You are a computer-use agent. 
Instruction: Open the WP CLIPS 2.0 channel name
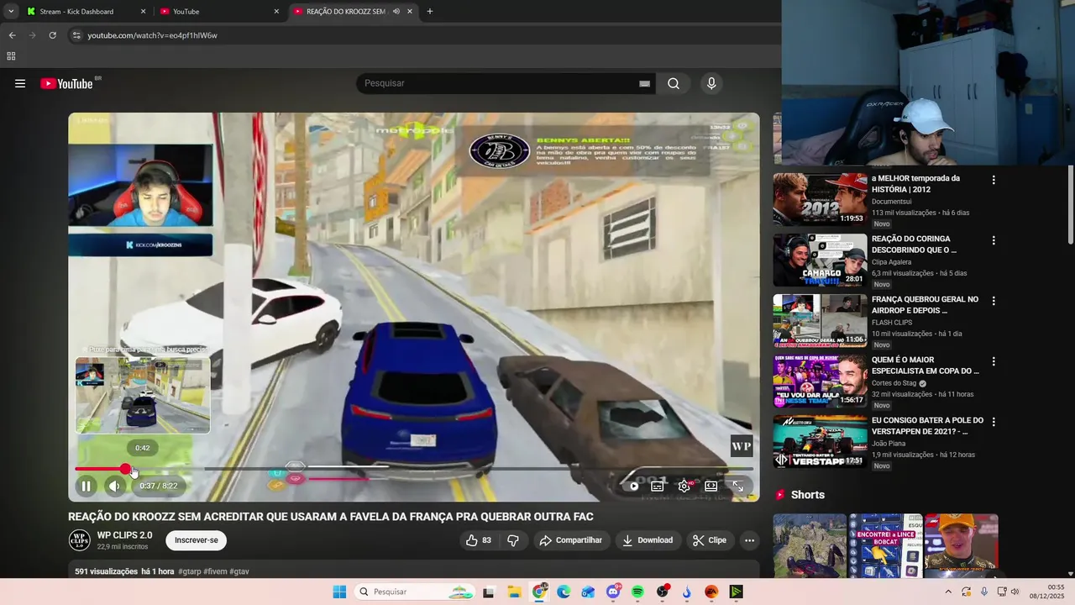tap(124, 535)
